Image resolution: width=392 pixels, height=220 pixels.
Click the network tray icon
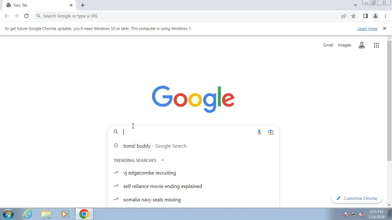click(x=354, y=214)
